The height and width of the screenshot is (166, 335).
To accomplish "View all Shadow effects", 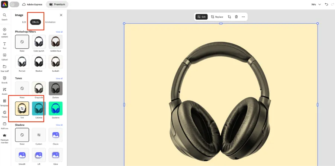I will [59, 125].
